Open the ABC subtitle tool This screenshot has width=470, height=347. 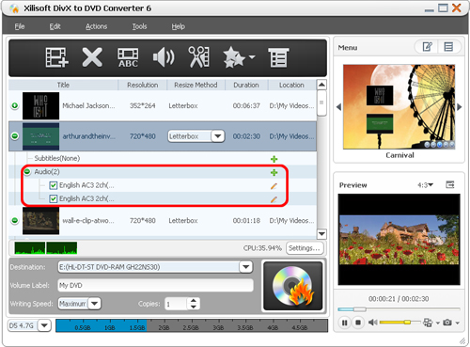(128, 57)
